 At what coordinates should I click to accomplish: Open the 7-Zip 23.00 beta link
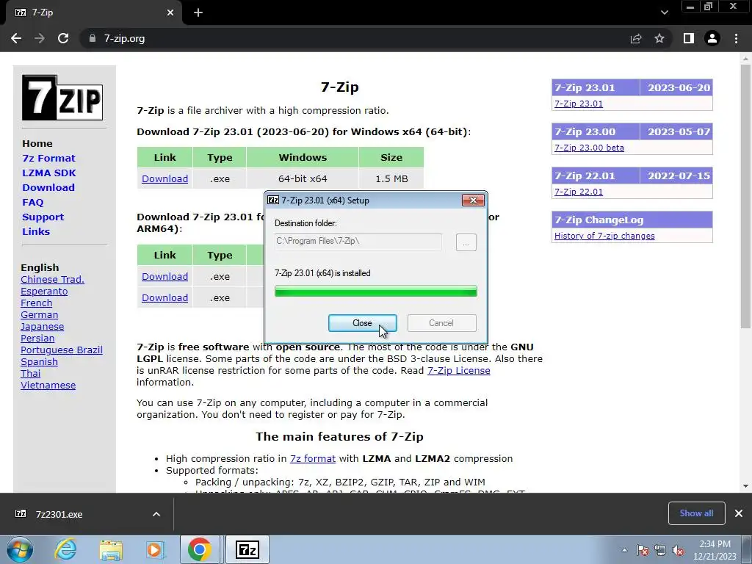click(590, 148)
